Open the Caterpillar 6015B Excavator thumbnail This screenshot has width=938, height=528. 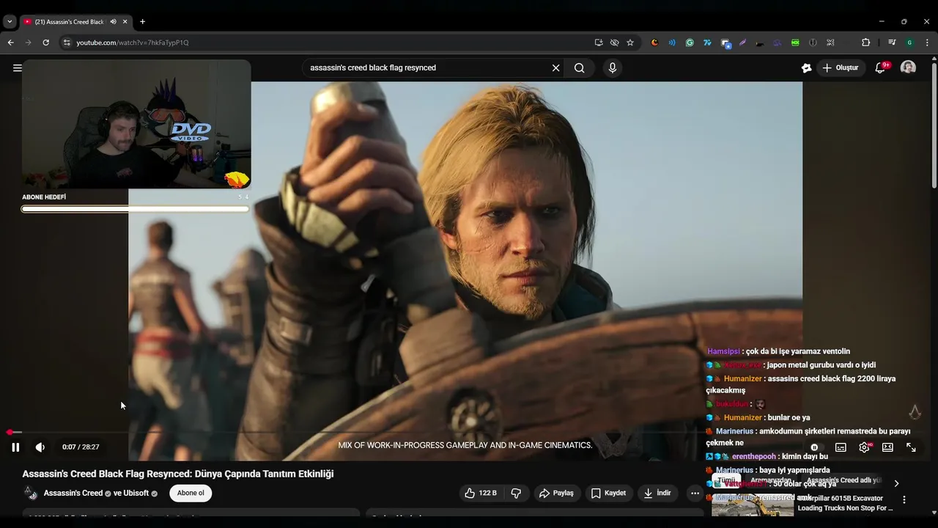[753, 505]
